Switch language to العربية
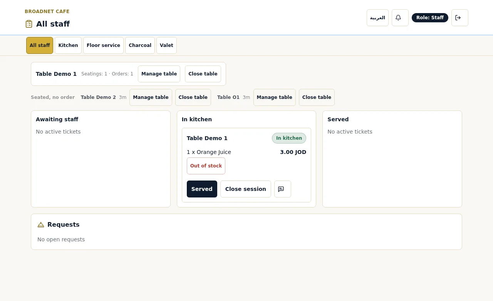 click(x=377, y=18)
